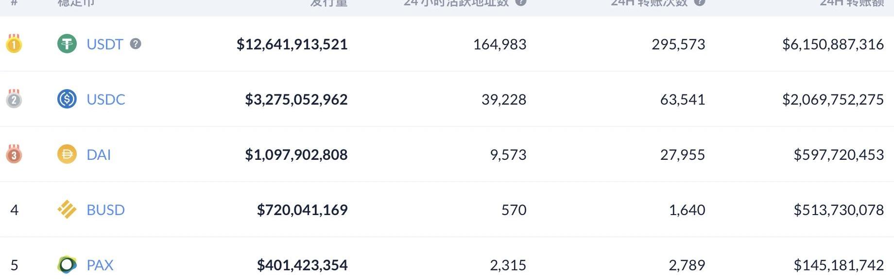Image resolution: width=894 pixels, height=279 pixels.
Task: Click the gold rank 1 medal icon
Action: coord(14,44)
